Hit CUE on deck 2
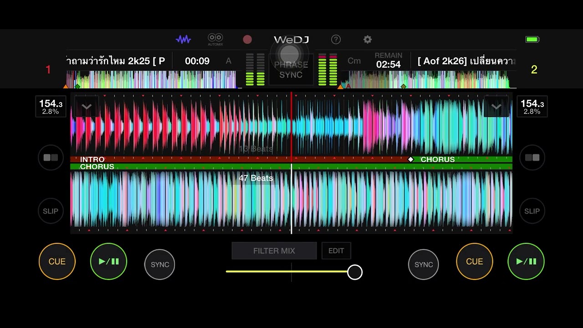The height and width of the screenshot is (328, 583). pos(474,261)
